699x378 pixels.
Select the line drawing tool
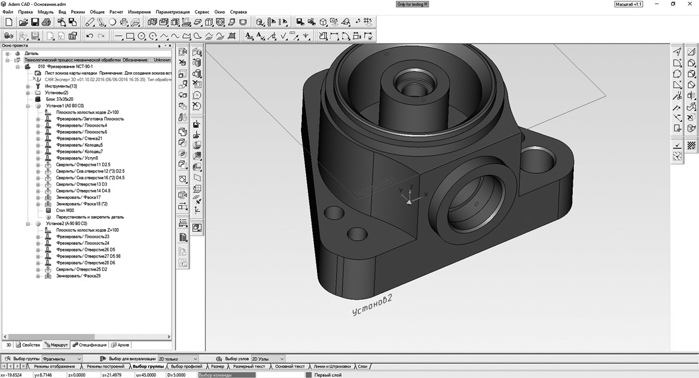click(x=118, y=36)
